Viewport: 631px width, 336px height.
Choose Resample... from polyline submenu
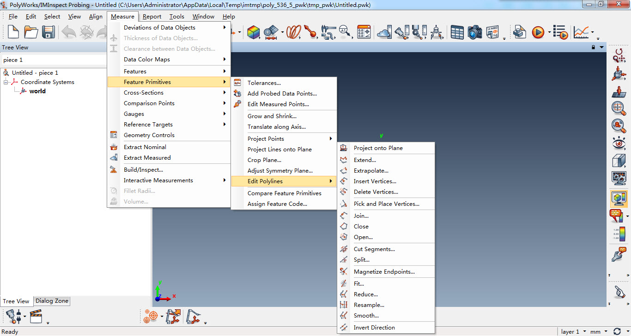point(386,305)
